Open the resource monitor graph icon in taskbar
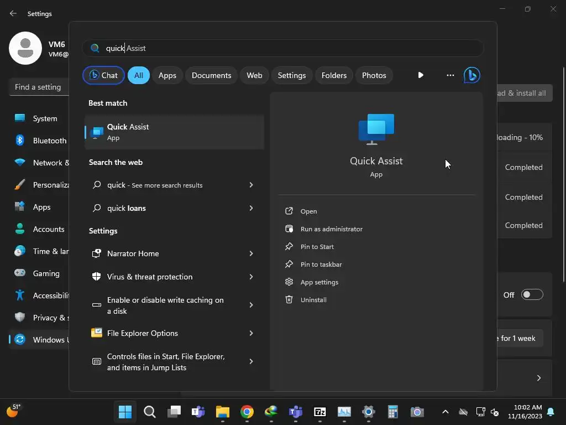 point(344,412)
